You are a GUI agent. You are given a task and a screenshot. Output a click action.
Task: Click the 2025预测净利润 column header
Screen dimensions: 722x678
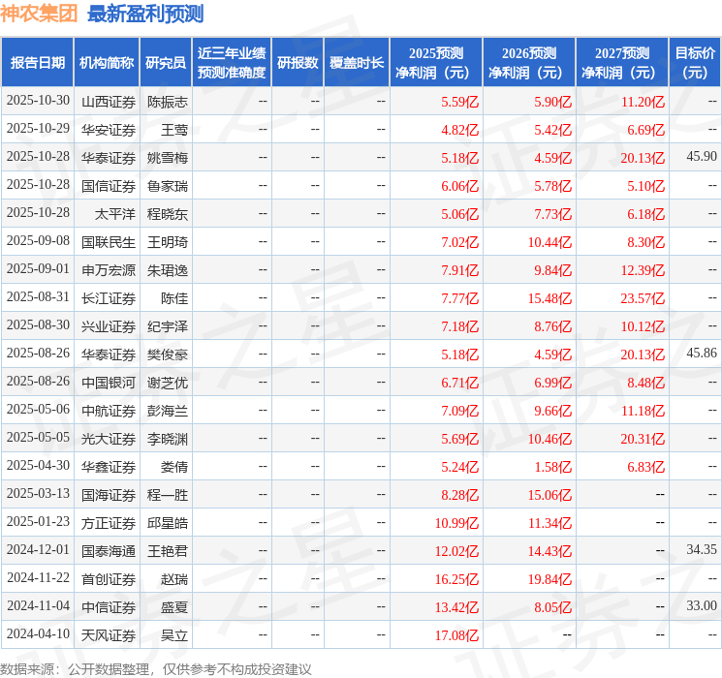pos(436,63)
